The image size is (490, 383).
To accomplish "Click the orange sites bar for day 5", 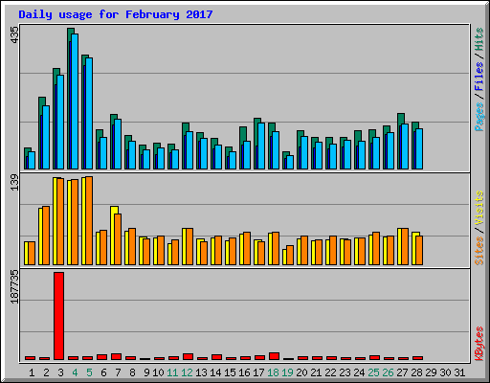I will pyautogui.click(x=89, y=220).
